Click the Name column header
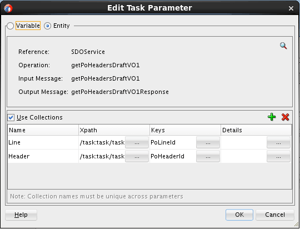Viewport: 300px width, 229px height. (x=43, y=130)
